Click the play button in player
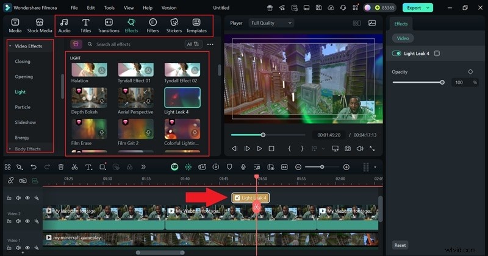 [x=259, y=149]
